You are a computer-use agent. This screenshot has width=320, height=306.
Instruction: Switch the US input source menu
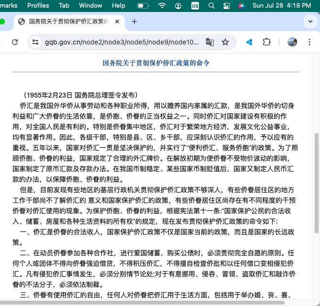pyautogui.click(x=195, y=6)
